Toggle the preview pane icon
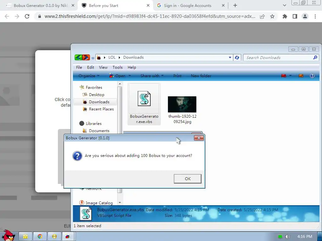The width and height of the screenshot is (322, 241). [301, 76]
